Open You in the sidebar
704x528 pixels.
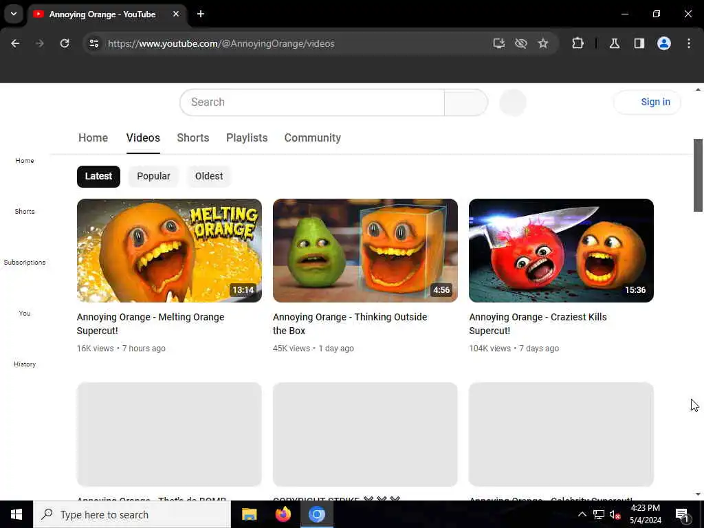coord(25,313)
